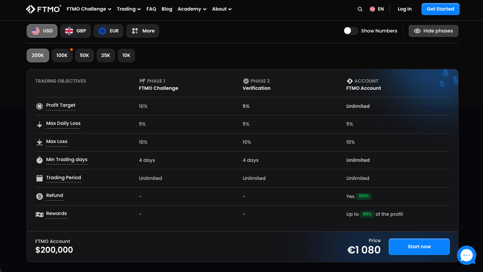Toggle the Show Numbers switch
Image resolution: width=483 pixels, height=272 pixels.
[x=351, y=31]
